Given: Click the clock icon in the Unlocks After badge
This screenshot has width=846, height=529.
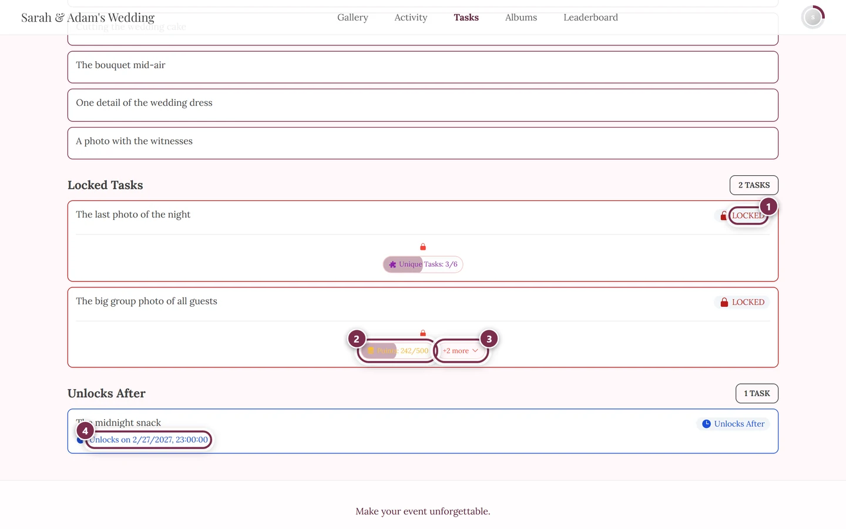Looking at the screenshot, I should 706,424.
